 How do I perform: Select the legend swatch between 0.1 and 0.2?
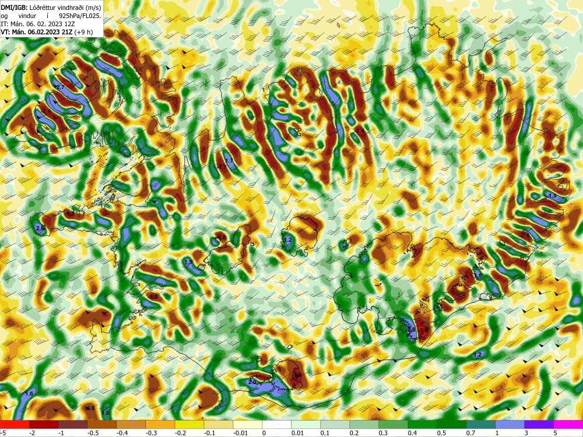335,424
